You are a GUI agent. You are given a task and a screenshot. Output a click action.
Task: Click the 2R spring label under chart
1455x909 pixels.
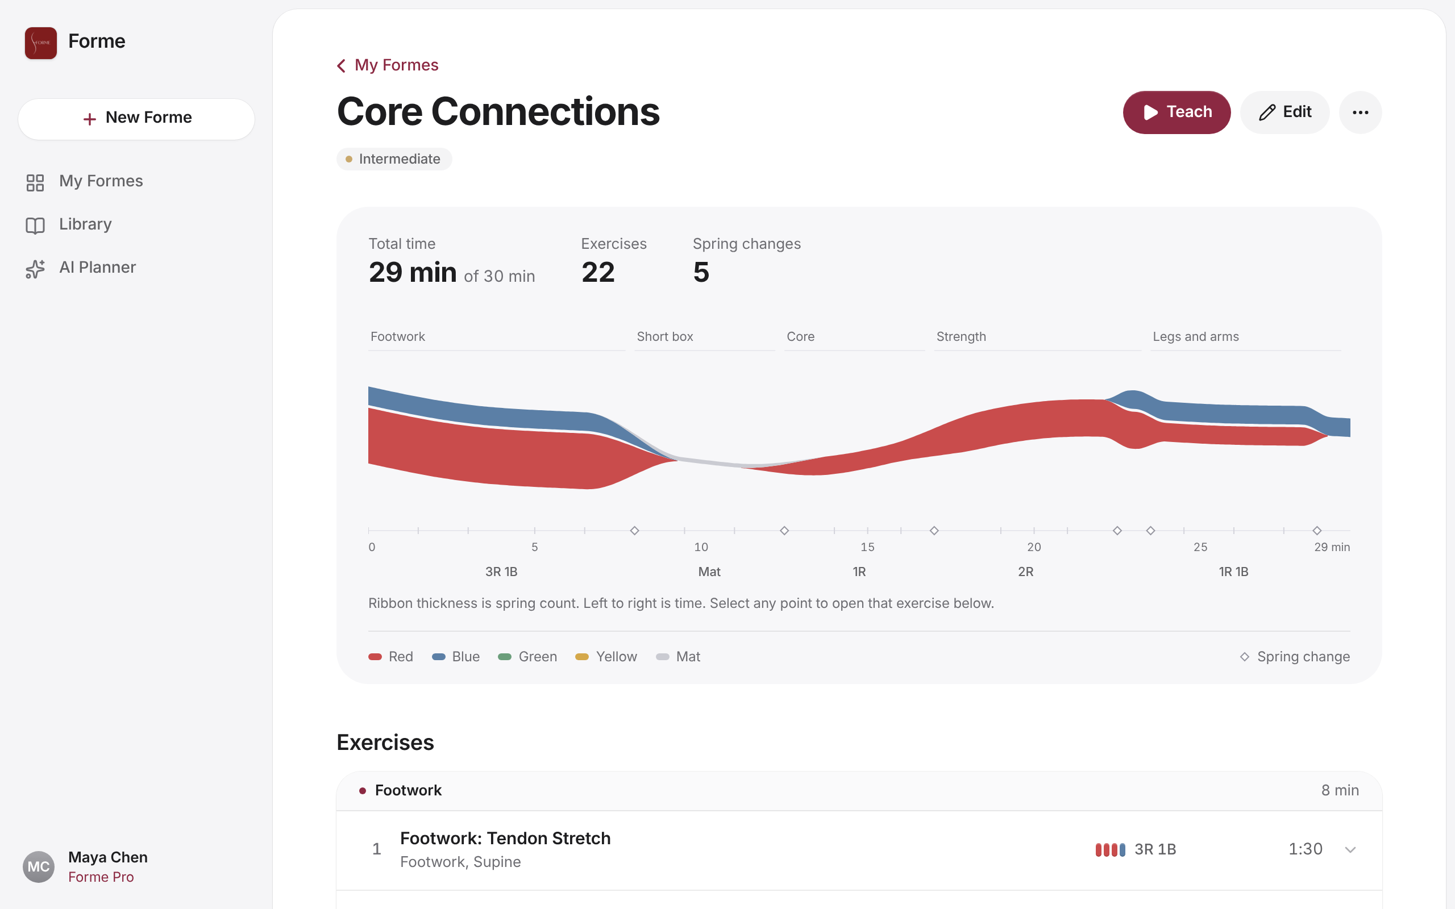1025,572
